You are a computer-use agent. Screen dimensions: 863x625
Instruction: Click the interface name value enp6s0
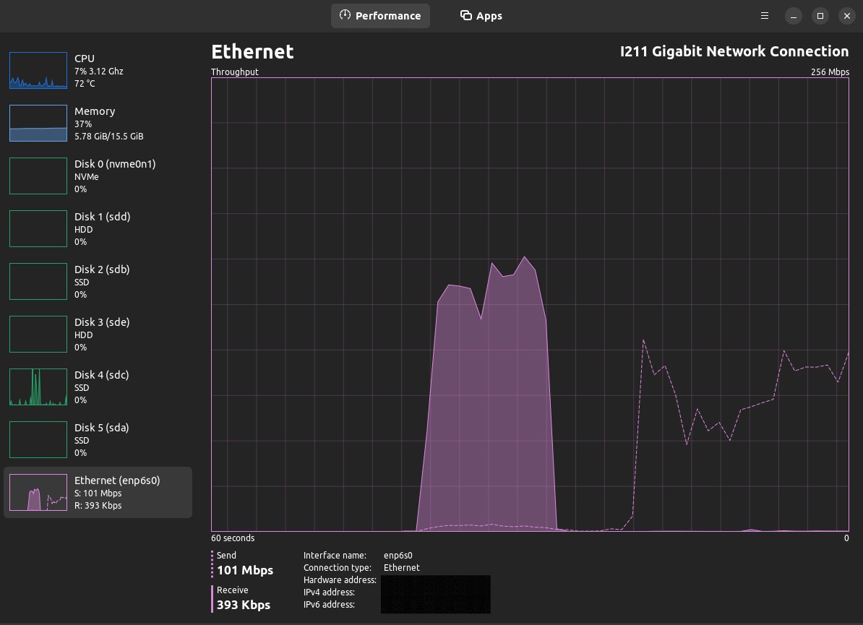pyautogui.click(x=398, y=556)
